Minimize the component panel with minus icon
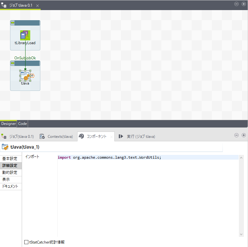Viewport: 248px width, 247px height. pos(237,135)
